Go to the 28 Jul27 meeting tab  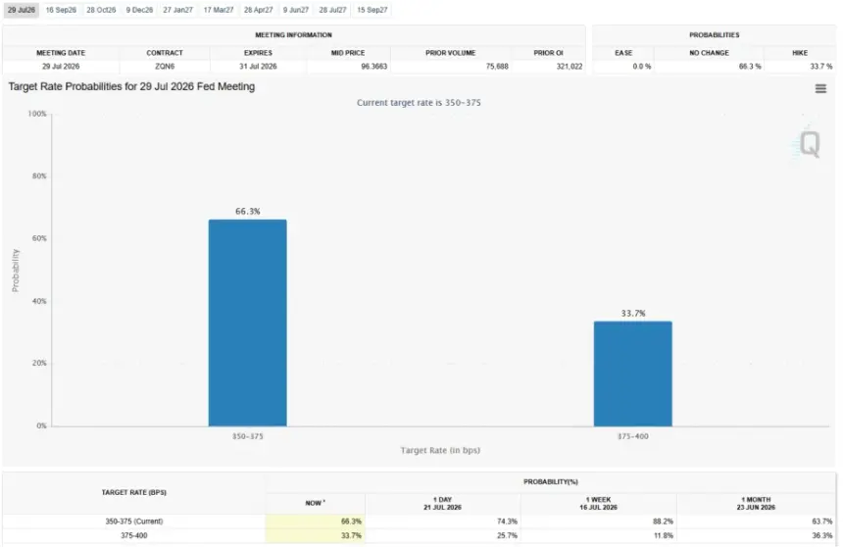[333, 10]
